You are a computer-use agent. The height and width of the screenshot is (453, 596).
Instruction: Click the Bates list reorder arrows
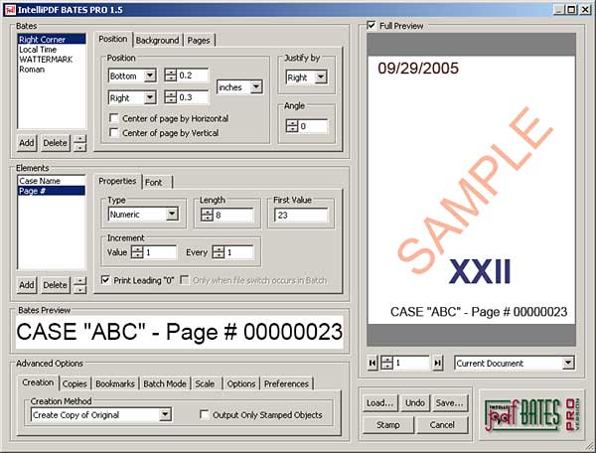(x=79, y=143)
